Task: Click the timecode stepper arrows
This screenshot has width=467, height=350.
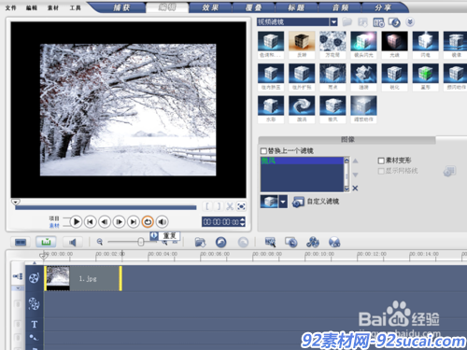Action: click(x=243, y=222)
